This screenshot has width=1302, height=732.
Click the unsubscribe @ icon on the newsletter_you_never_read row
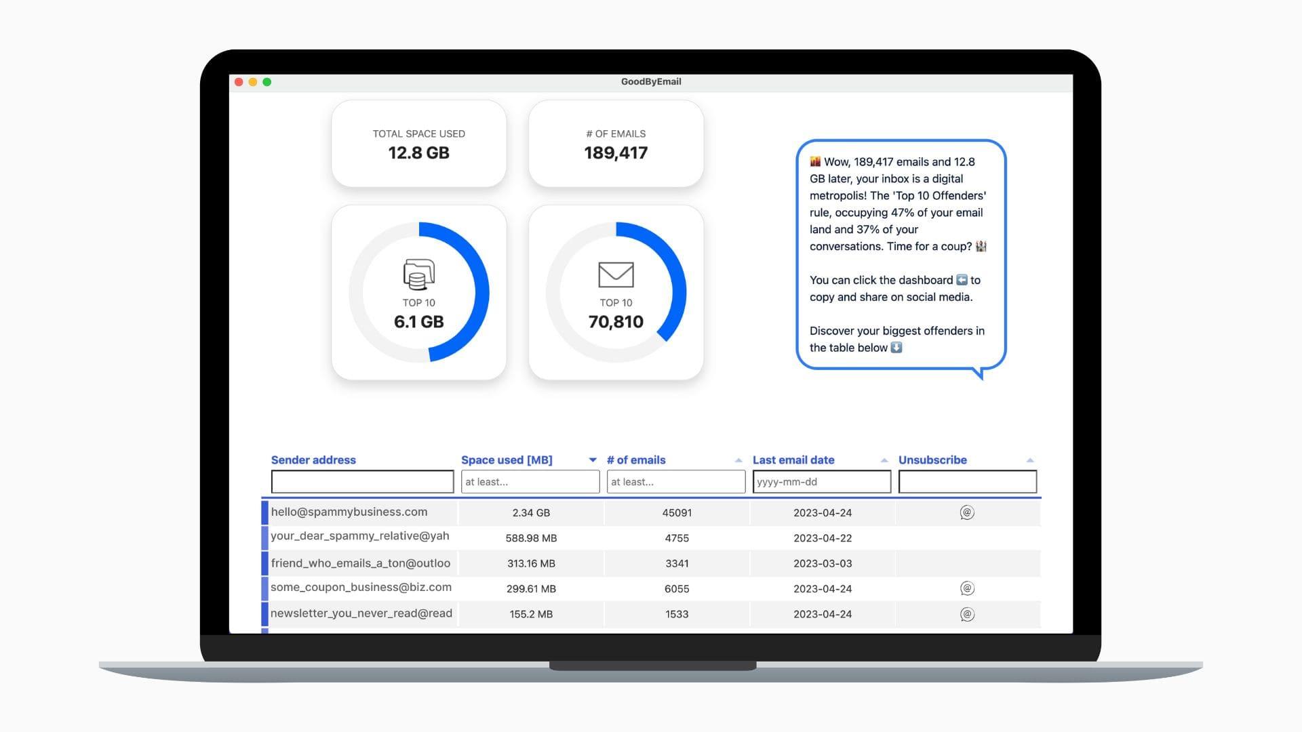[x=967, y=613]
